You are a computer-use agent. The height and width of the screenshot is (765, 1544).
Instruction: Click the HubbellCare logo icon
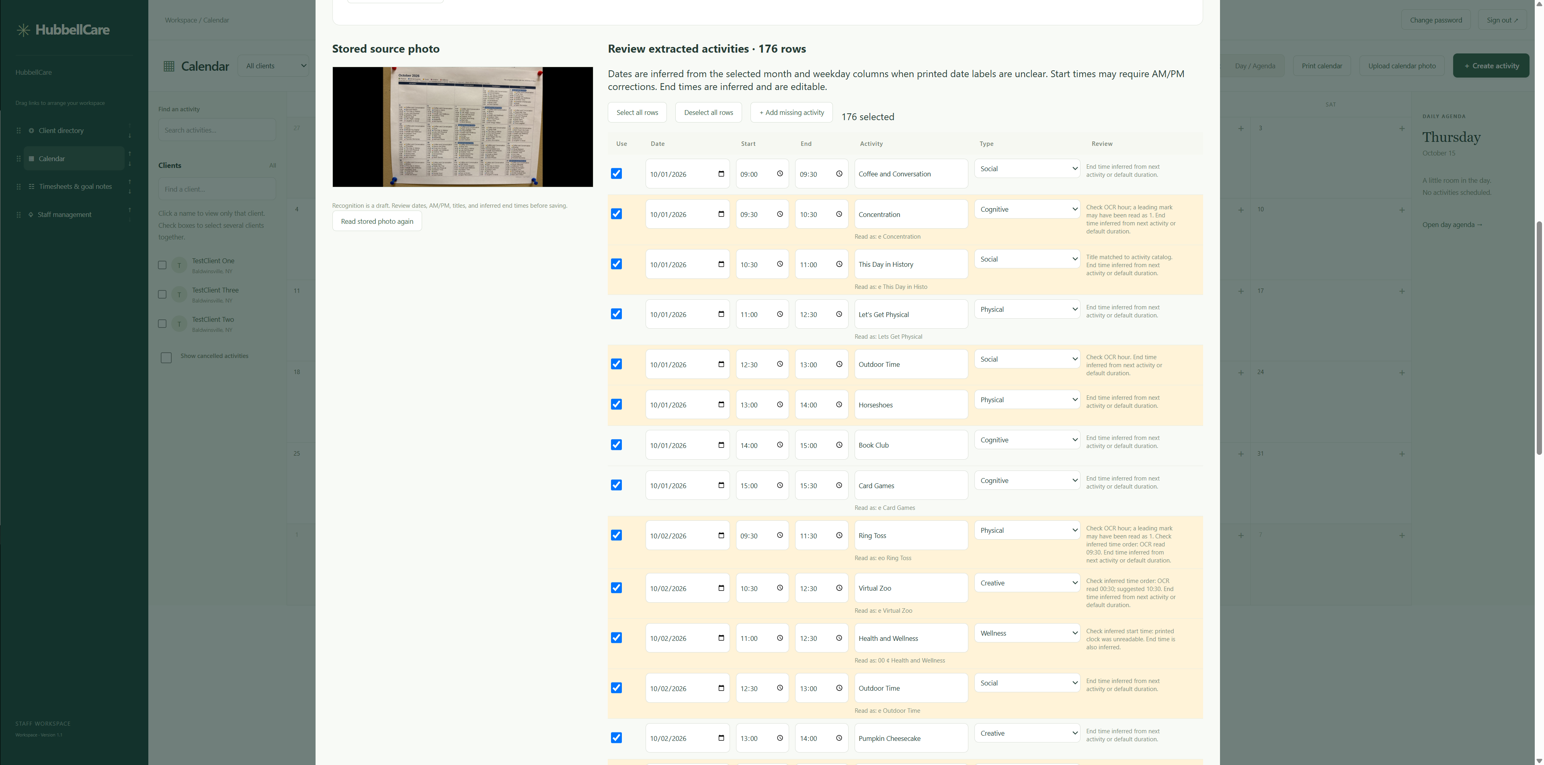23,30
